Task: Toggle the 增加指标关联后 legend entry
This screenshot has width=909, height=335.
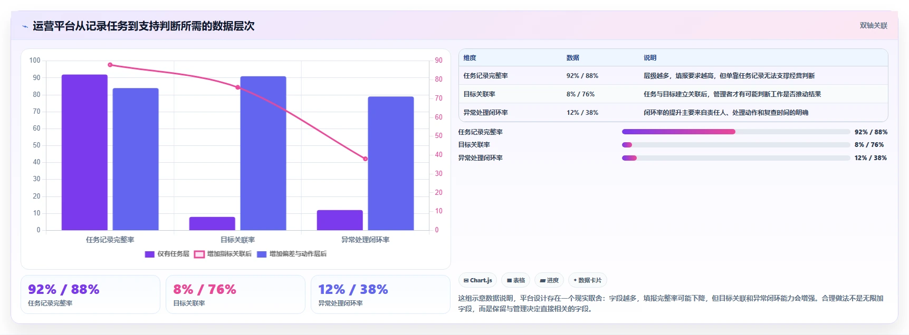Action: [x=223, y=254]
